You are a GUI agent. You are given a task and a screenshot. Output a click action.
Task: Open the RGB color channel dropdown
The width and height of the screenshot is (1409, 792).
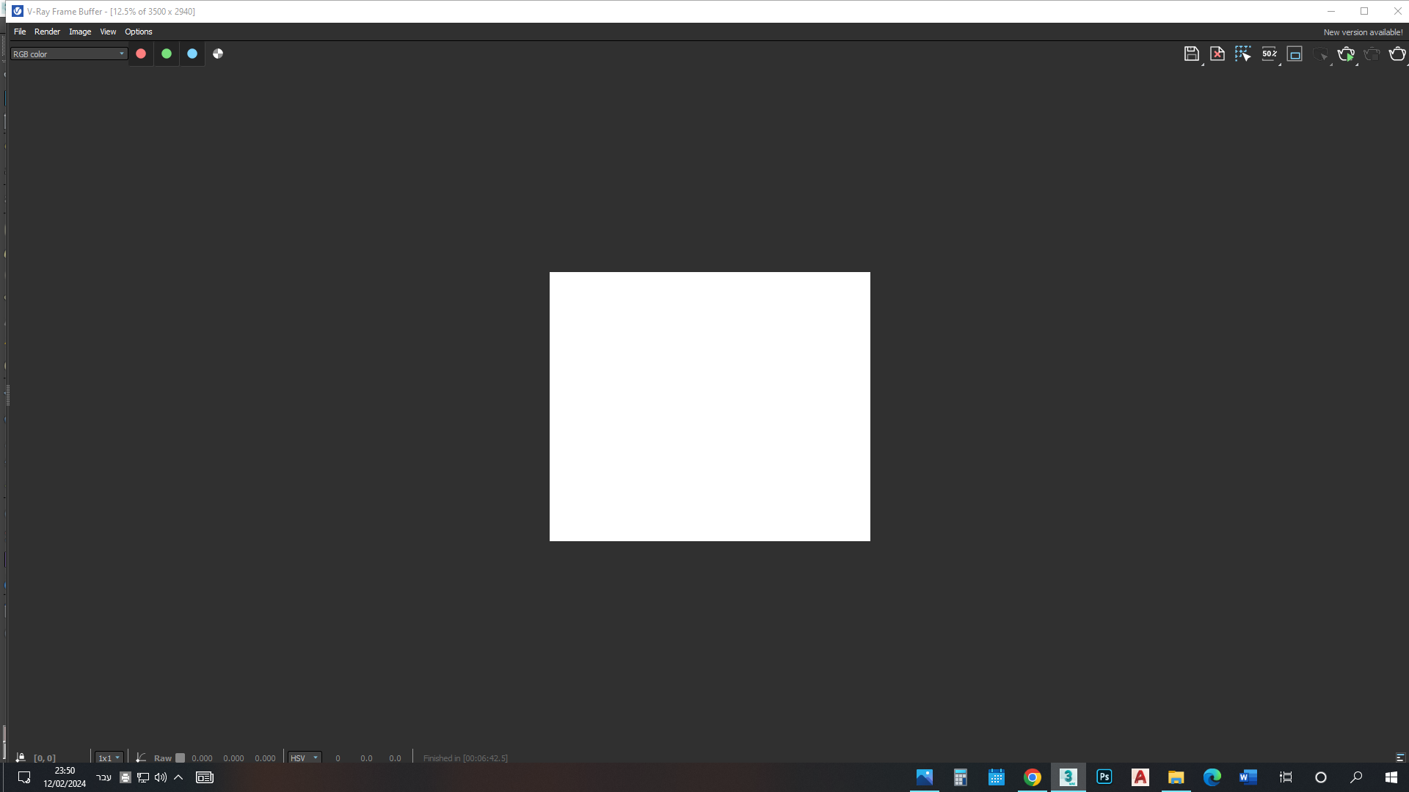coord(68,54)
